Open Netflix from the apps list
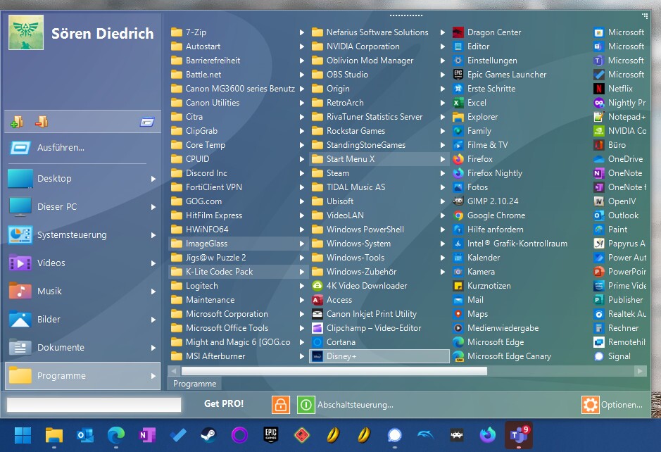Viewport: 661px width, 452px height. (623, 88)
